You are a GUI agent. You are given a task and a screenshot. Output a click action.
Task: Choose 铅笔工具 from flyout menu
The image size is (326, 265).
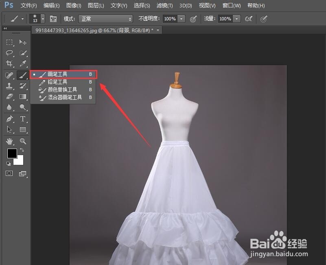tap(63, 82)
